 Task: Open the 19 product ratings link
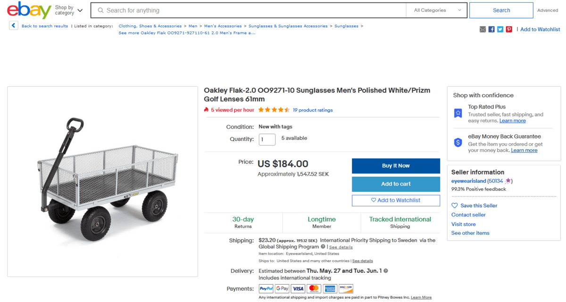point(313,110)
